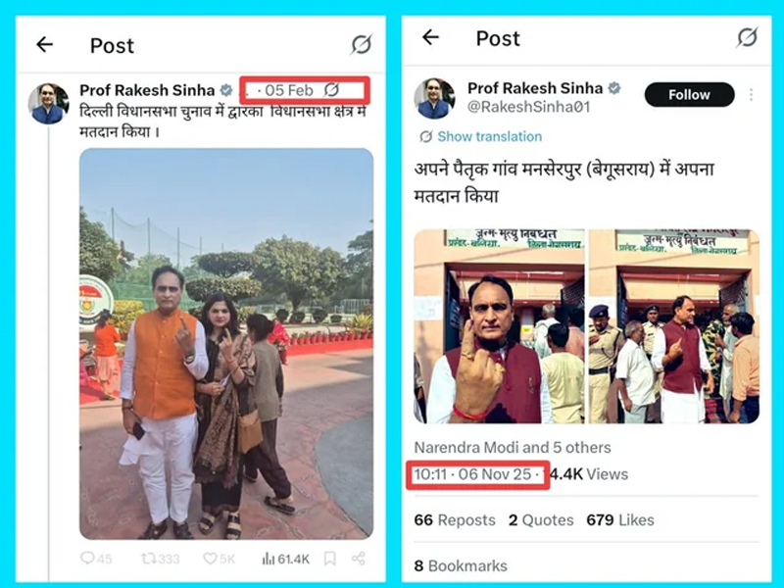Open Prof Rakesh Sinha's left profile picture
The image size is (784, 588).
click(x=48, y=104)
